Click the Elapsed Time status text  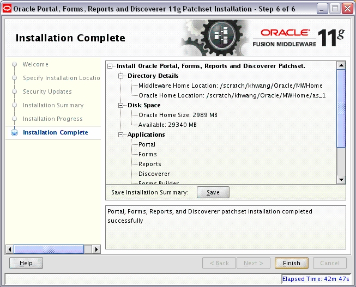316,279
